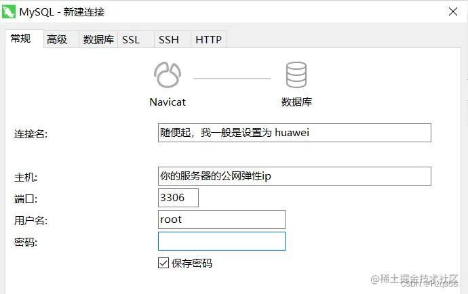Viewport: 468px width, 294px height.
Task: Click the 主机: label
Action: pos(26,177)
